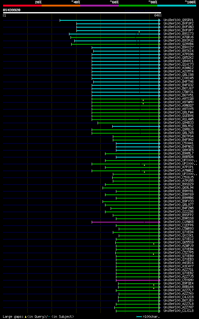Go to UniRef100_Q94B33 entry
The image size is (199, 319).
click(178, 123)
